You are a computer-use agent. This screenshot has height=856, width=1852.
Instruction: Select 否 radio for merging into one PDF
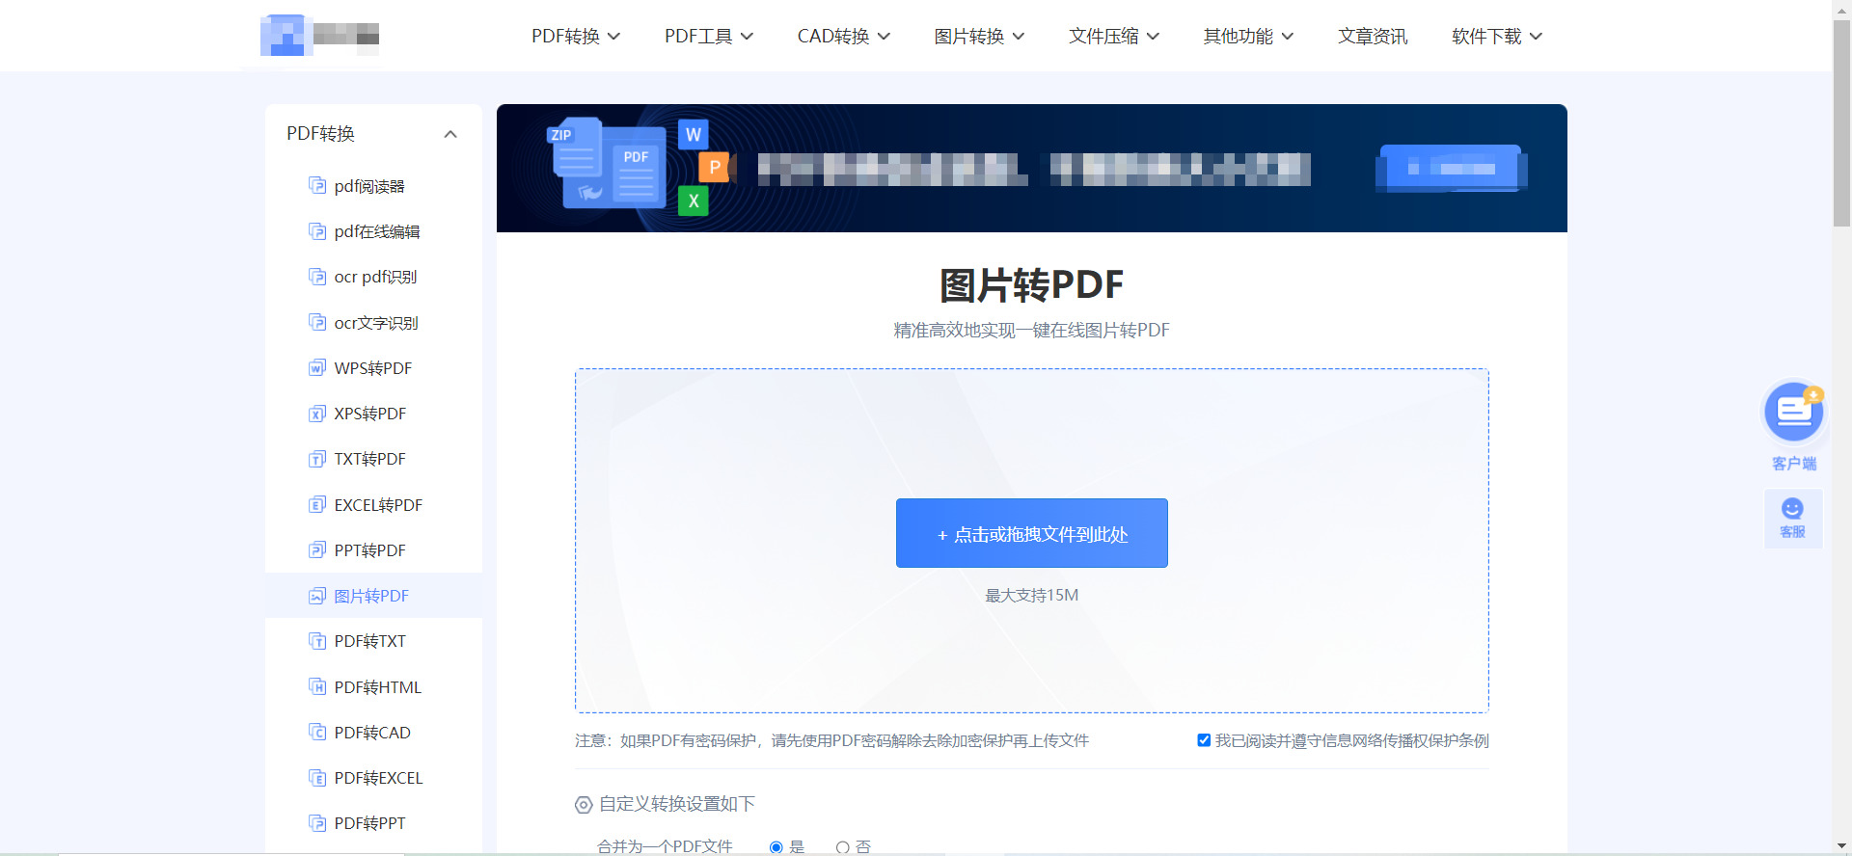843,847
